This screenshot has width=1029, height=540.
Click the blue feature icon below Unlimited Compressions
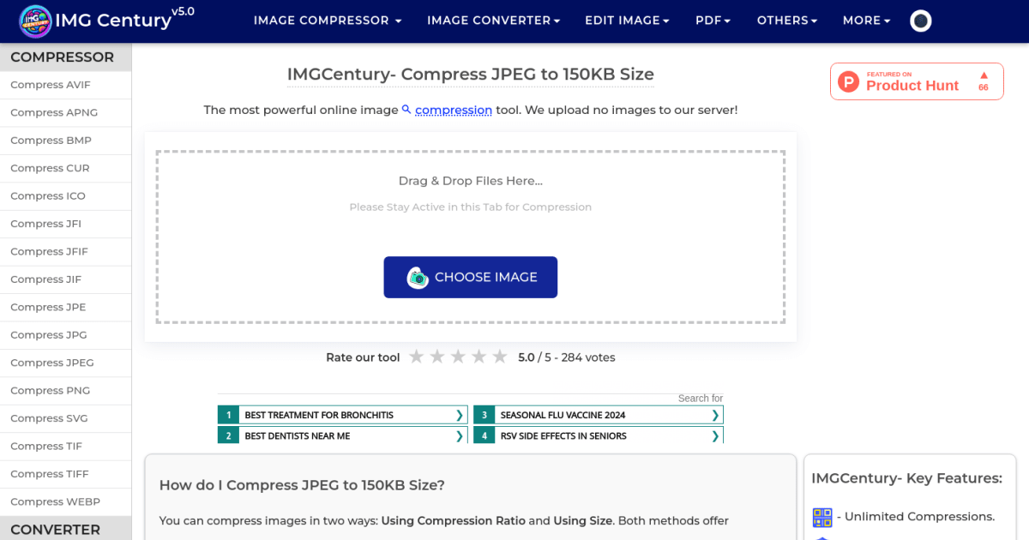point(822,538)
